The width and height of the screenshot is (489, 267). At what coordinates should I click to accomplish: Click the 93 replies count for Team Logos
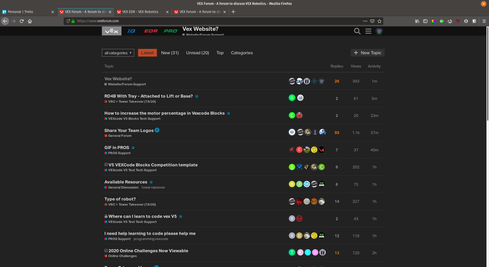click(337, 133)
